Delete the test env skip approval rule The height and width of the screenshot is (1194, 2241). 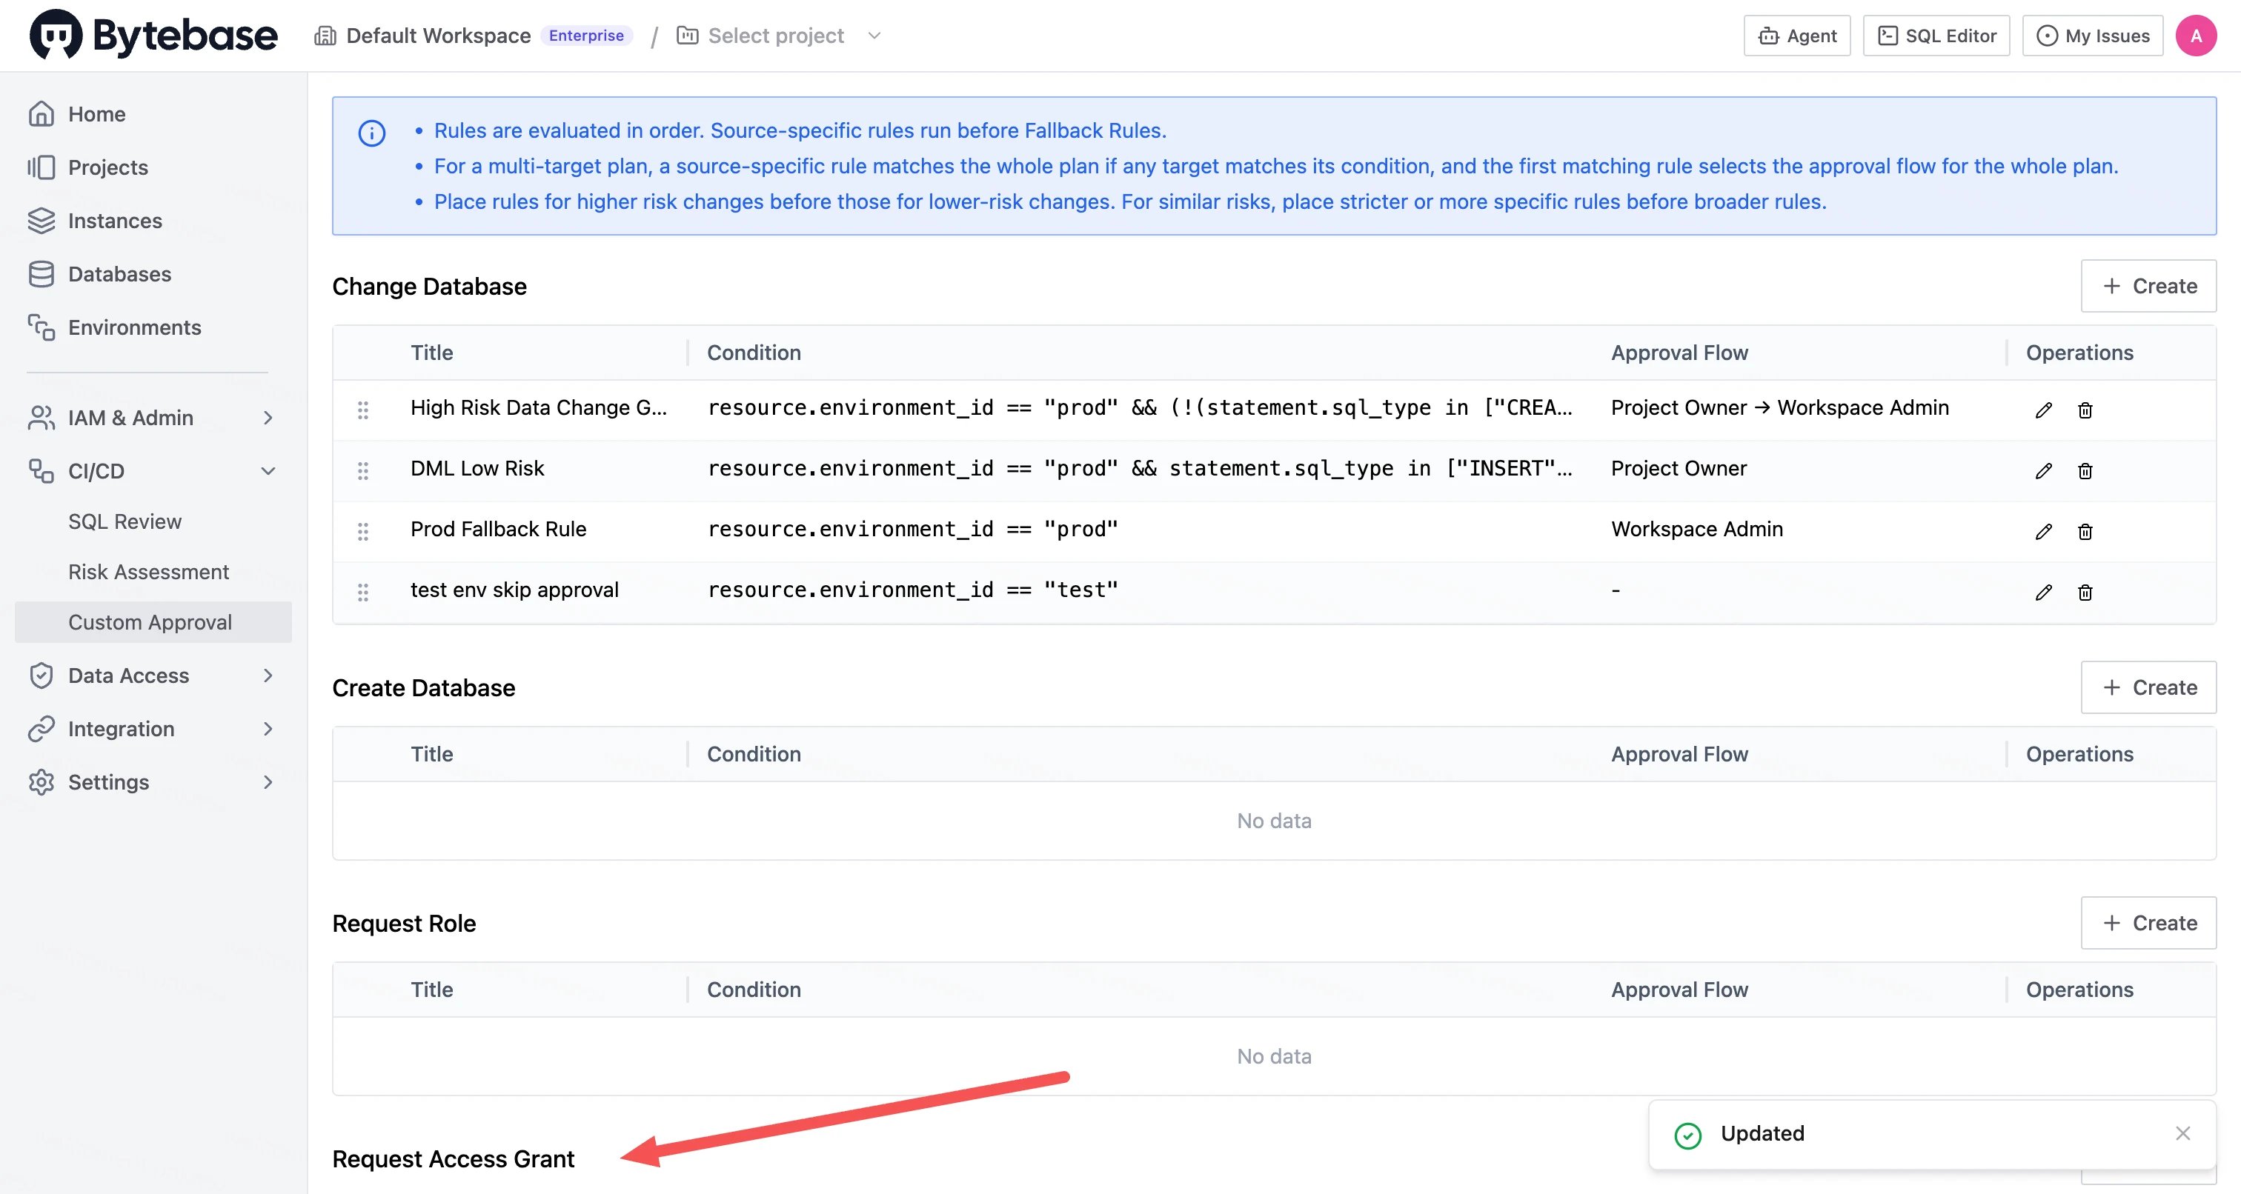point(2085,593)
